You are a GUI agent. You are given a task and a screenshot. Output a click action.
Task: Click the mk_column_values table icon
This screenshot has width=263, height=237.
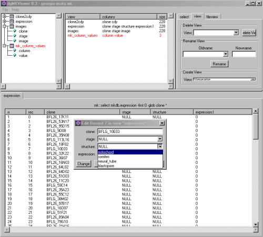(12, 46)
